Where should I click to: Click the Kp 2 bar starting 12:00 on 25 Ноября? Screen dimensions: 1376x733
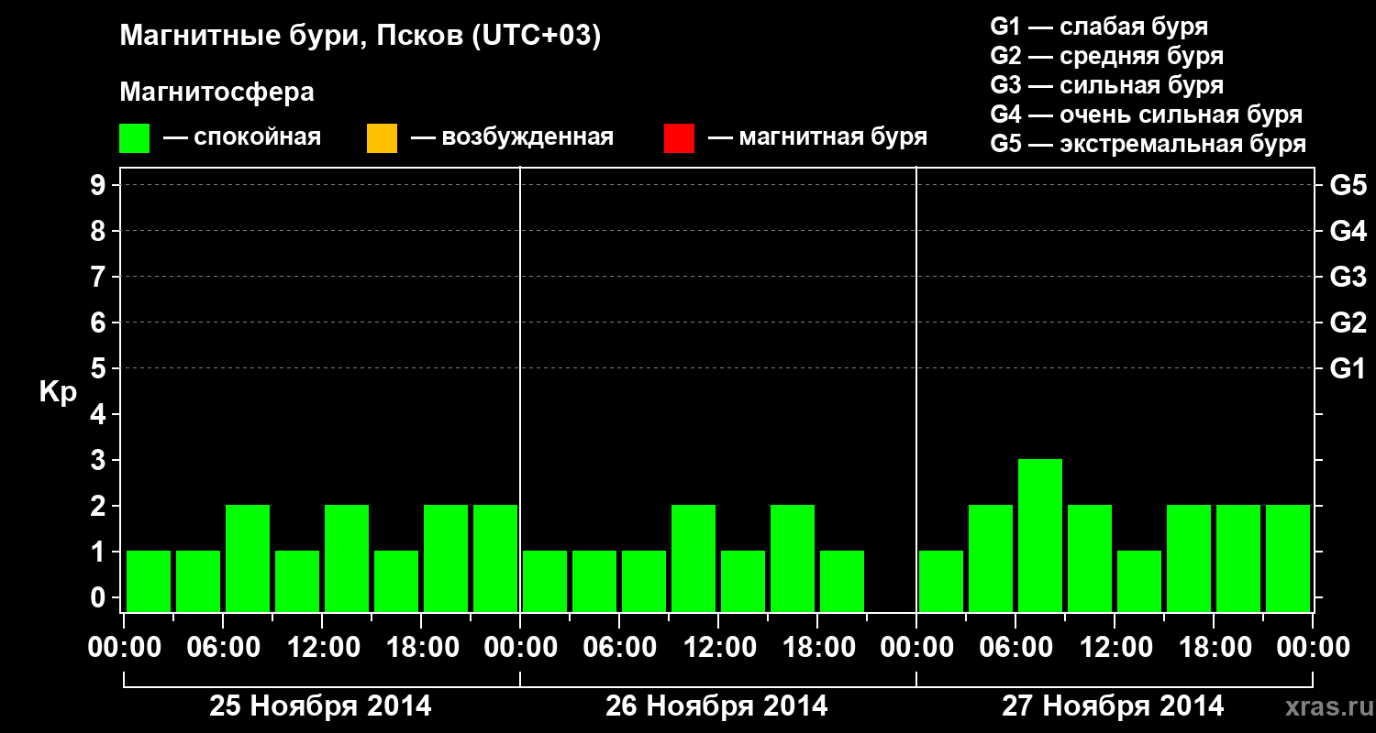(347, 558)
